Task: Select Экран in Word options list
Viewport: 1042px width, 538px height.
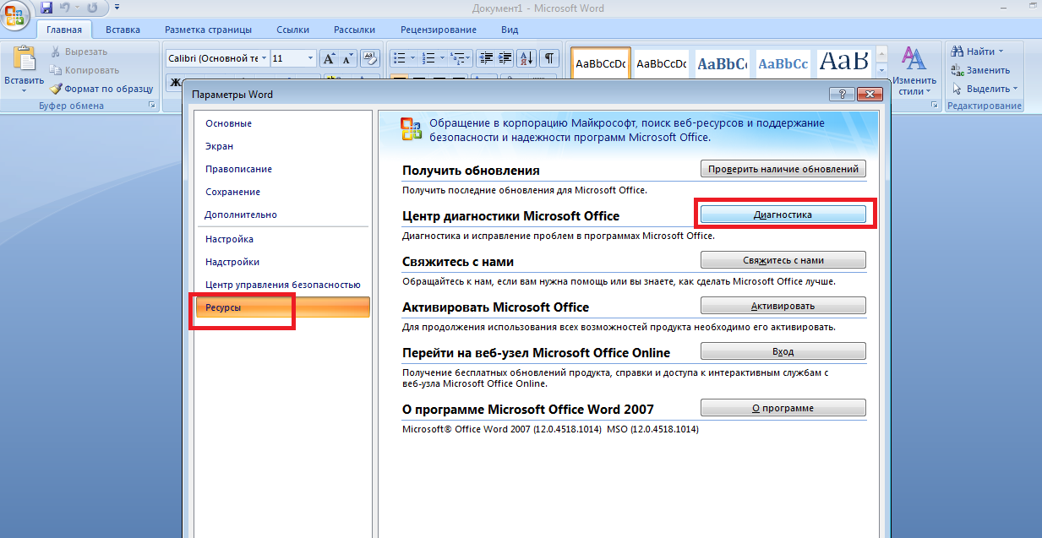Action: point(282,146)
